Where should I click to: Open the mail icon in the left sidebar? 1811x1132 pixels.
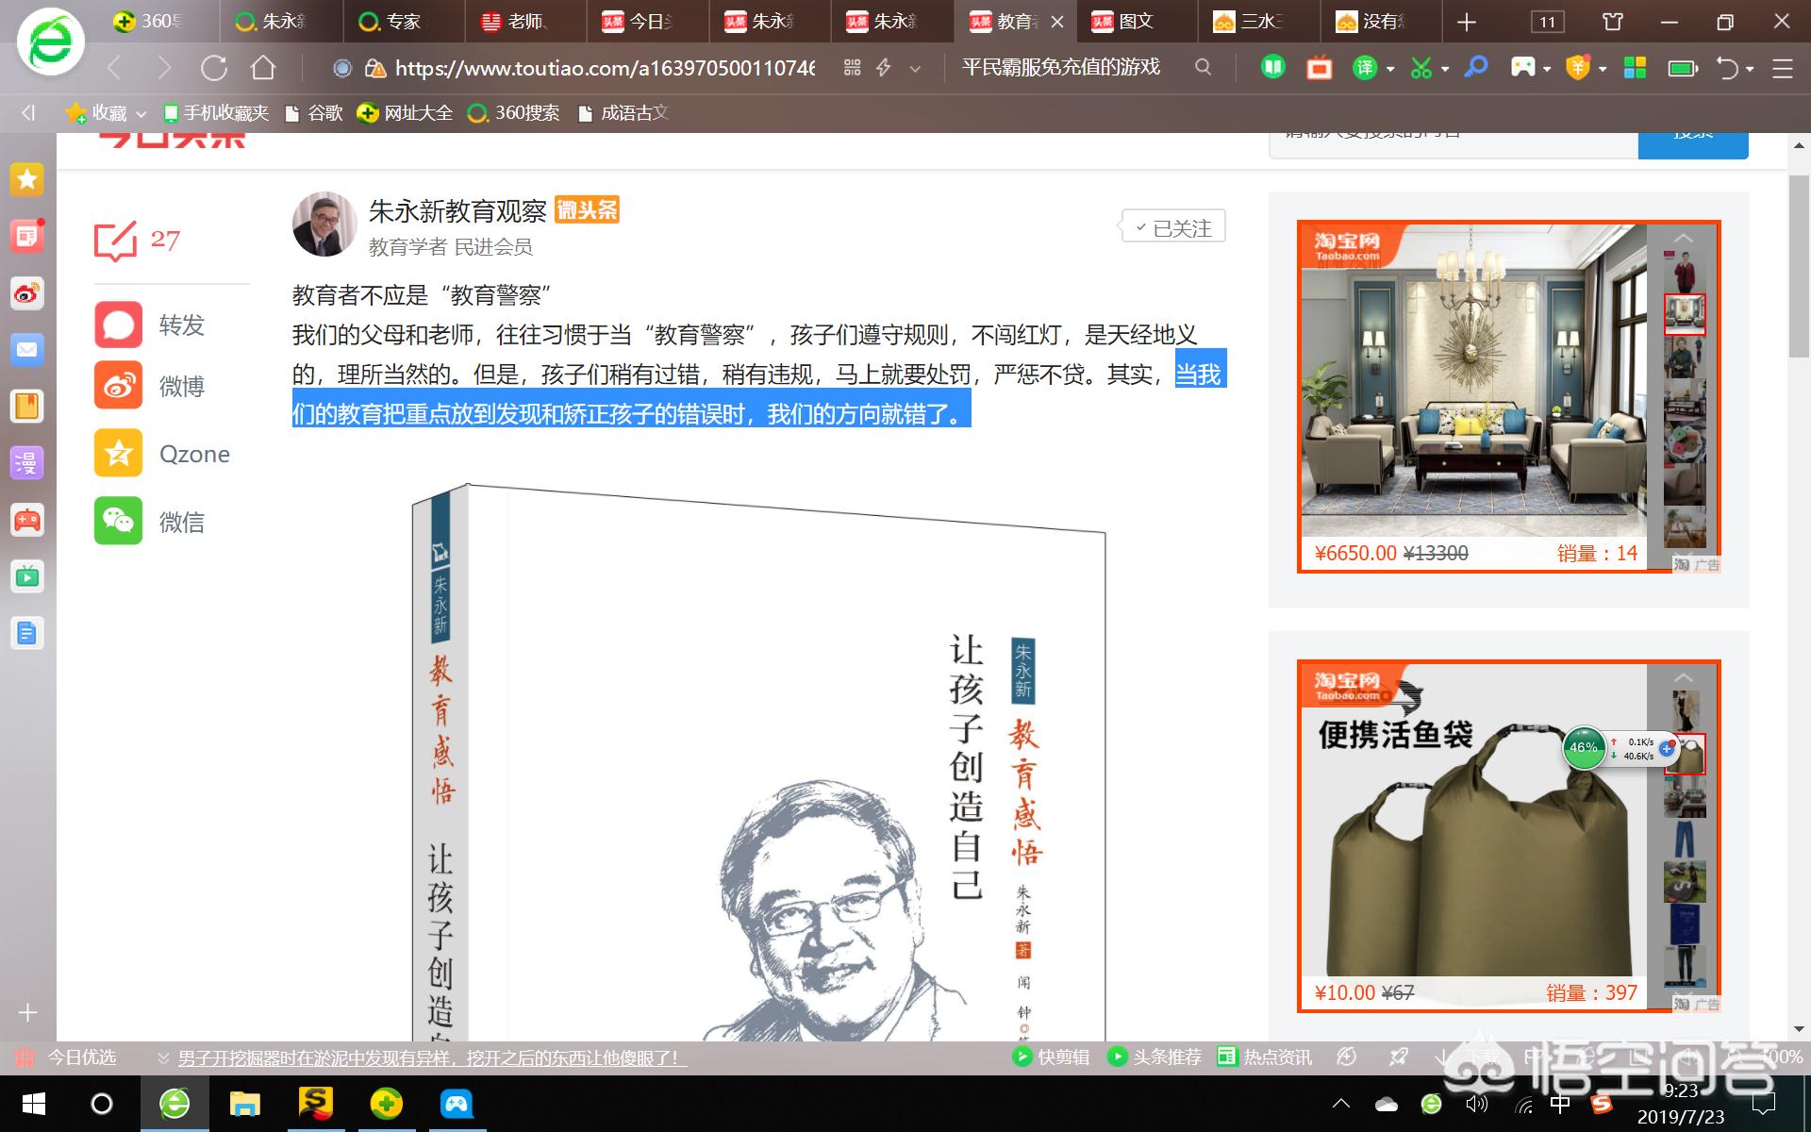[26, 350]
